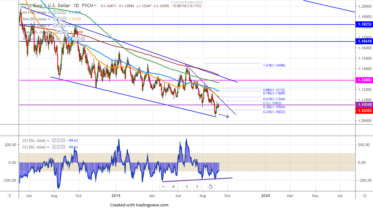The image size is (373, 212).
Task: Open Ichimoku source code braces icon
Action: click(x=79, y=38)
